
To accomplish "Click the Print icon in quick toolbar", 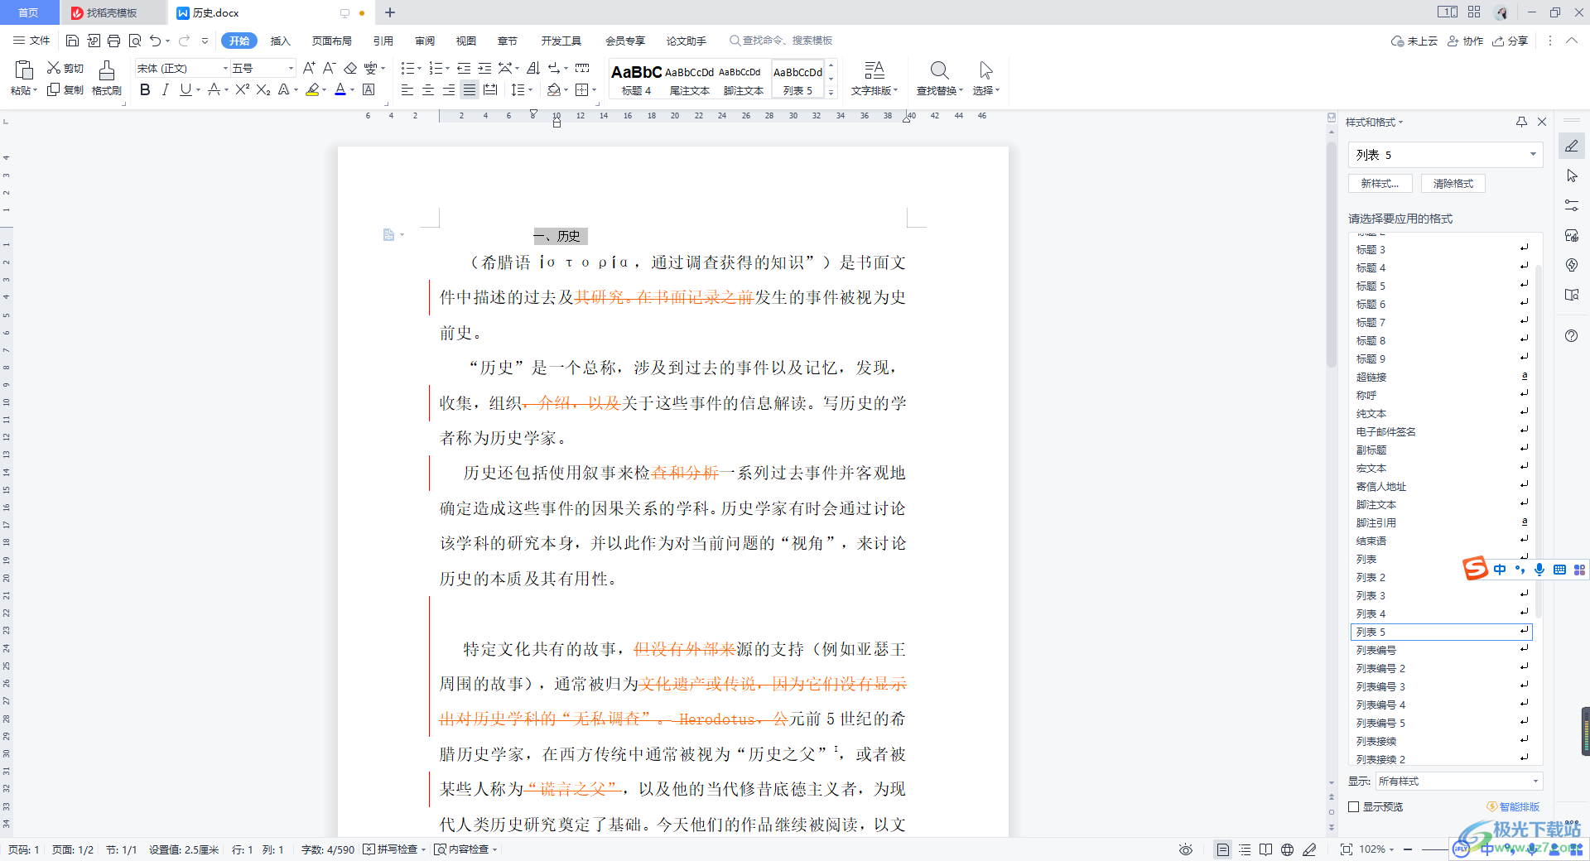I will coord(113,41).
